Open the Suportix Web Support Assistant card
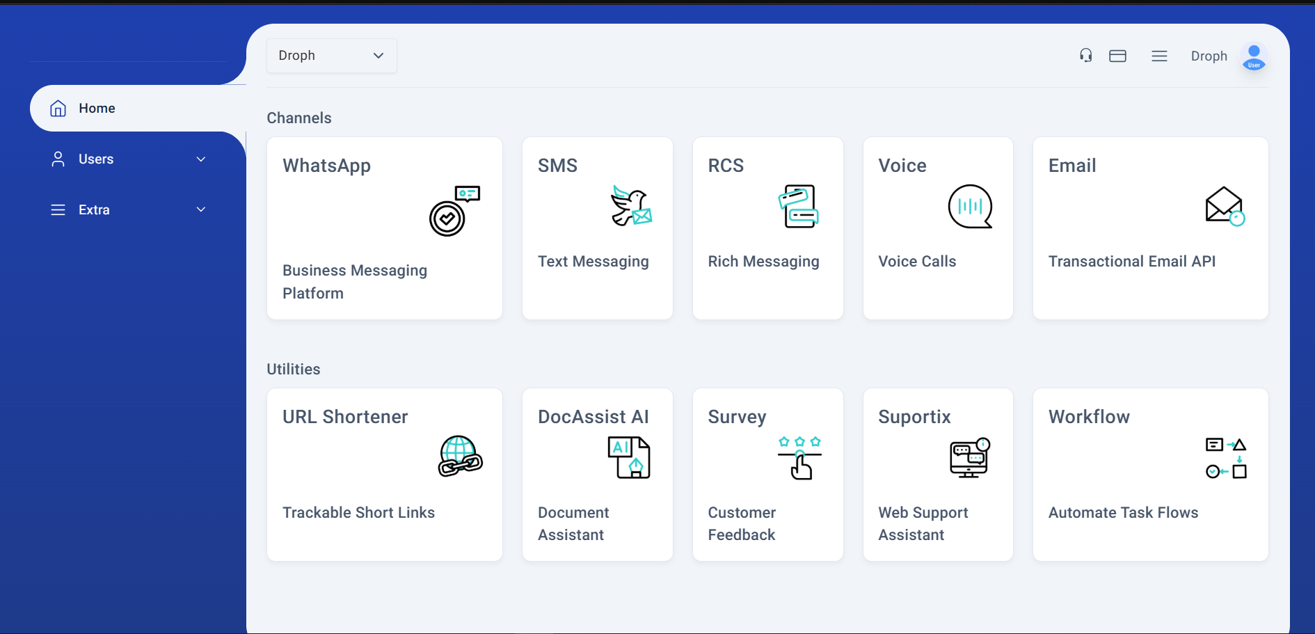This screenshot has height=634, width=1315. click(x=937, y=475)
